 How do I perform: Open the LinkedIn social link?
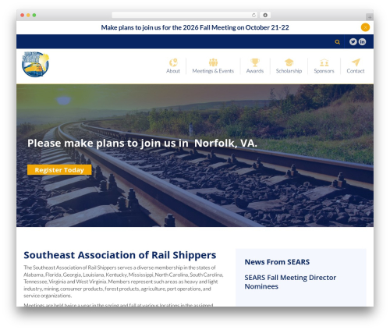pyautogui.click(x=362, y=41)
